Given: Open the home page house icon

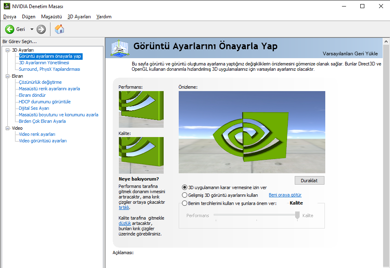Looking at the screenshot, I should pyautogui.click(x=59, y=29).
